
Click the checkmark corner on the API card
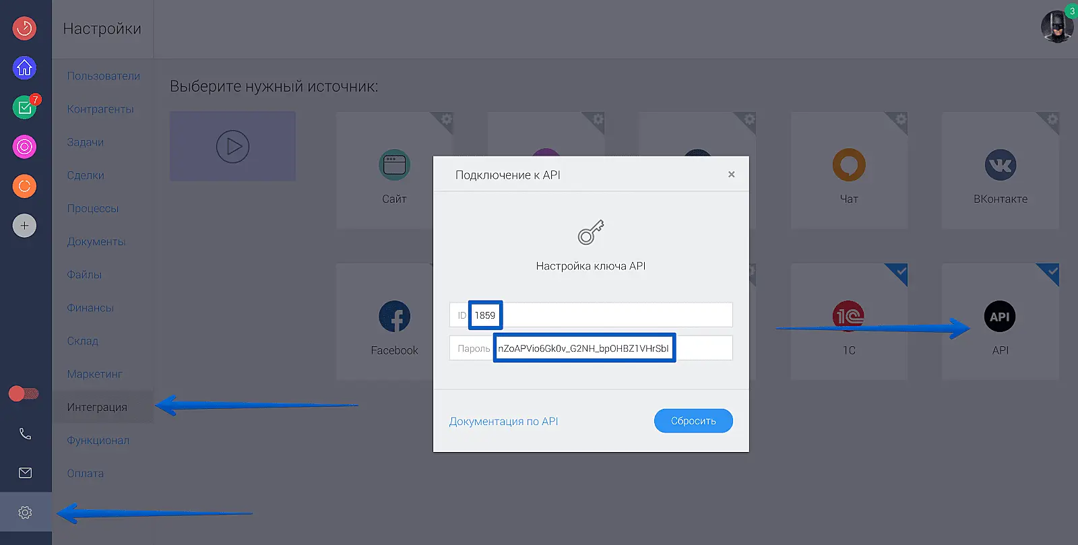point(1052,272)
